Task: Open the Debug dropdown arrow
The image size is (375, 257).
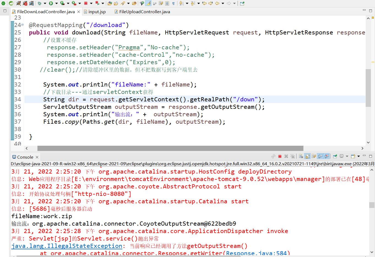Action: pyautogui.click(x=45, y=4)
